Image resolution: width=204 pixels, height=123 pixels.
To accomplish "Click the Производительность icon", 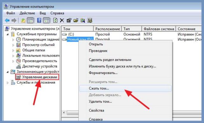I will [18, 61].
